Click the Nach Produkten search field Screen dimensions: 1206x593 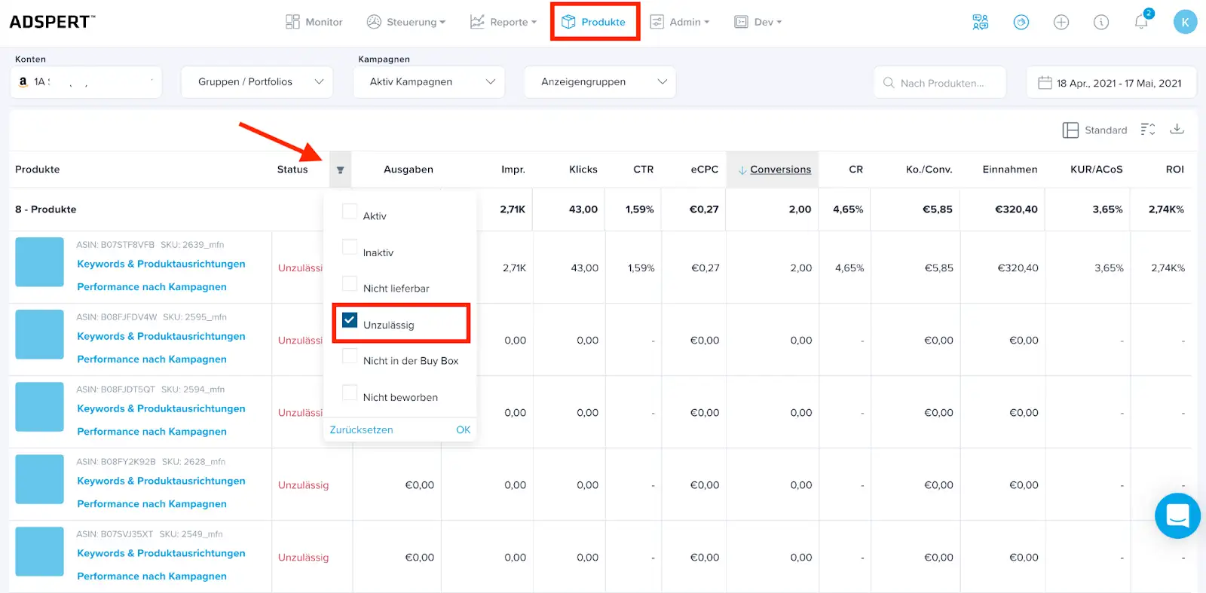point(941,83)
